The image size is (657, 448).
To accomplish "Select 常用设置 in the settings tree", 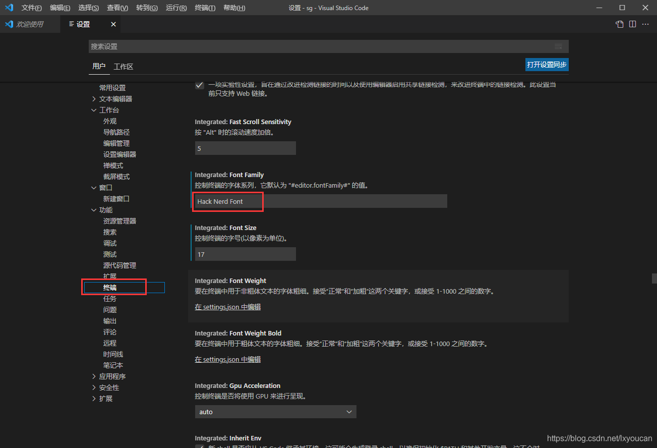I will pos(112,88).
